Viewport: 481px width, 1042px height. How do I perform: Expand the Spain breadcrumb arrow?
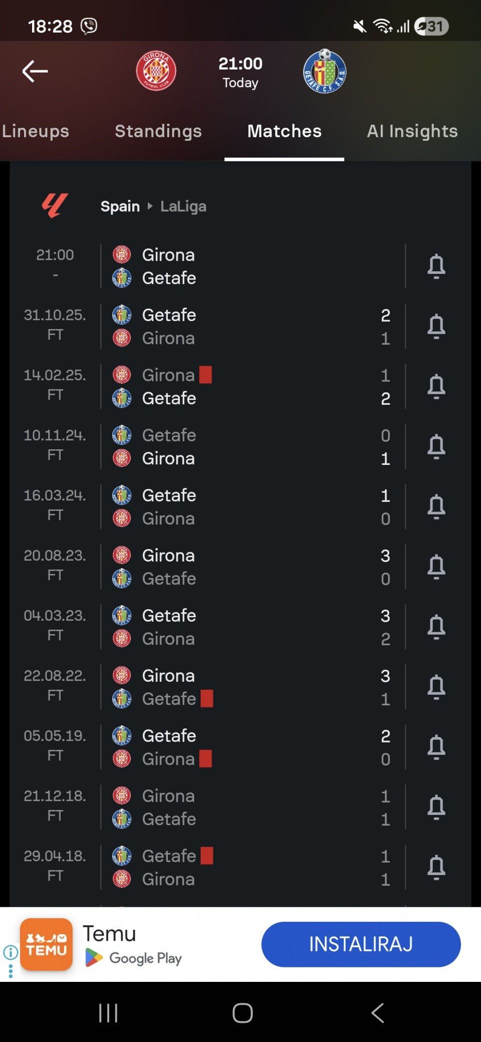(x=149, y=206)
